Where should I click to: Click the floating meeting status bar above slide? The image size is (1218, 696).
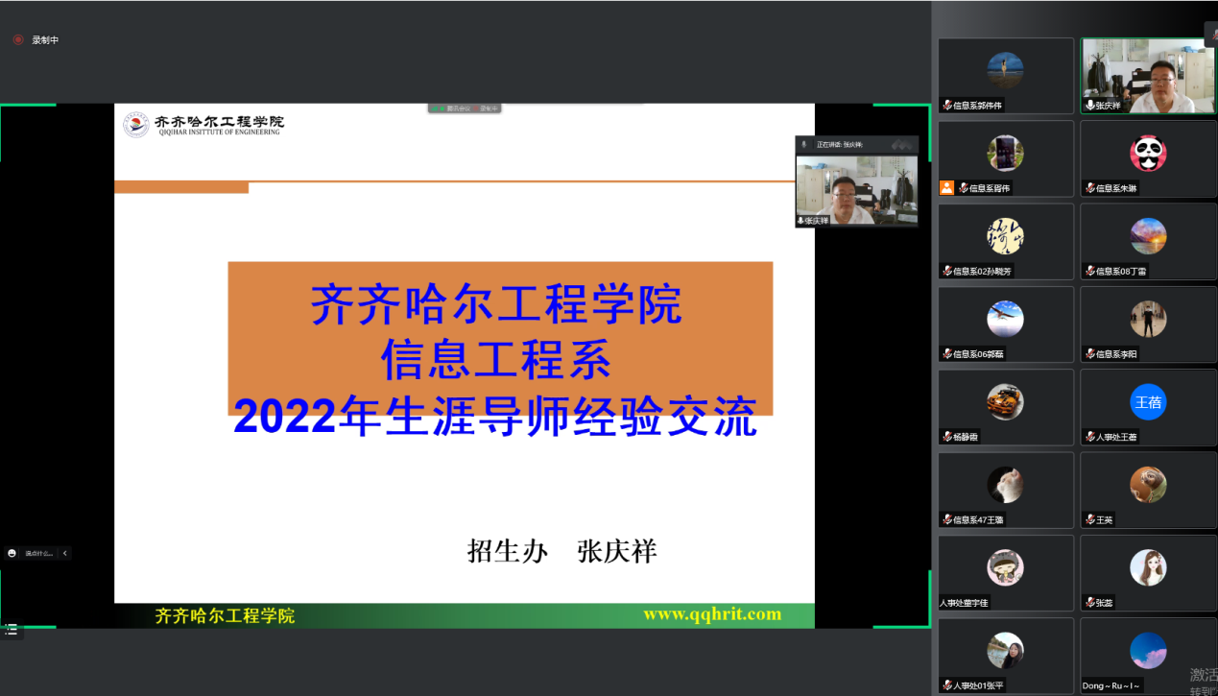click(464, 108)
